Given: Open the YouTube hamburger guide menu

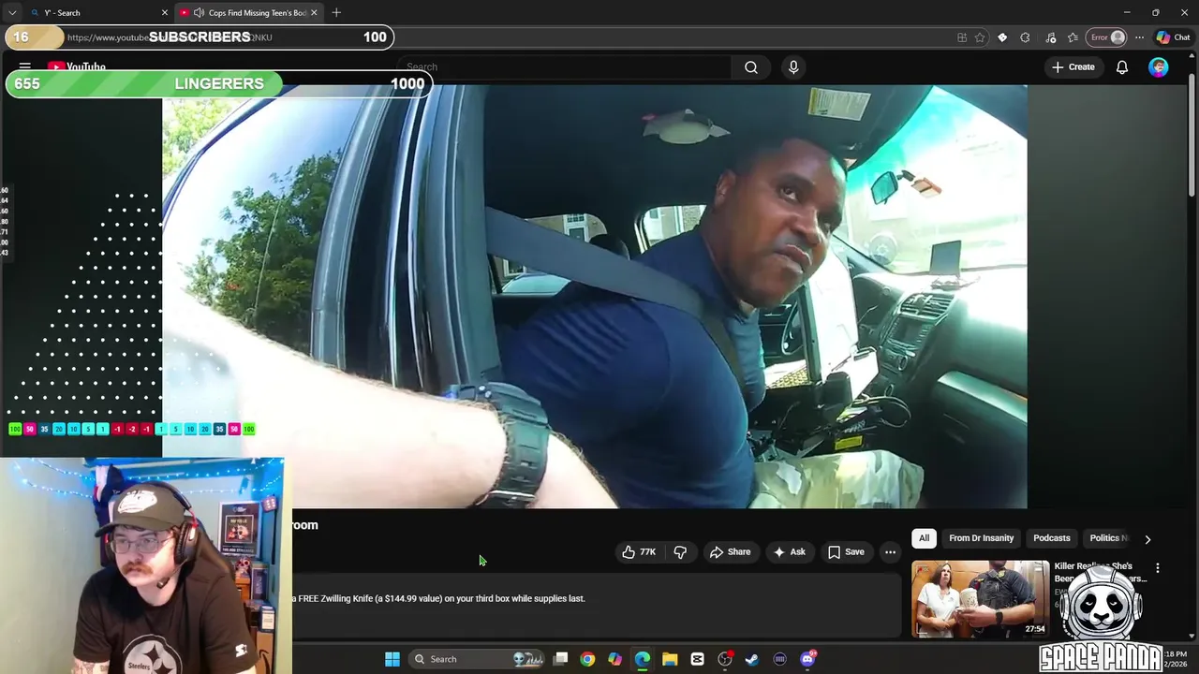Looking at the screenshot, I should pos(25,66).
